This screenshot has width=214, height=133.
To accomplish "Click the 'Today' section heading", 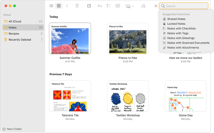I will click(x=53, y=17).
